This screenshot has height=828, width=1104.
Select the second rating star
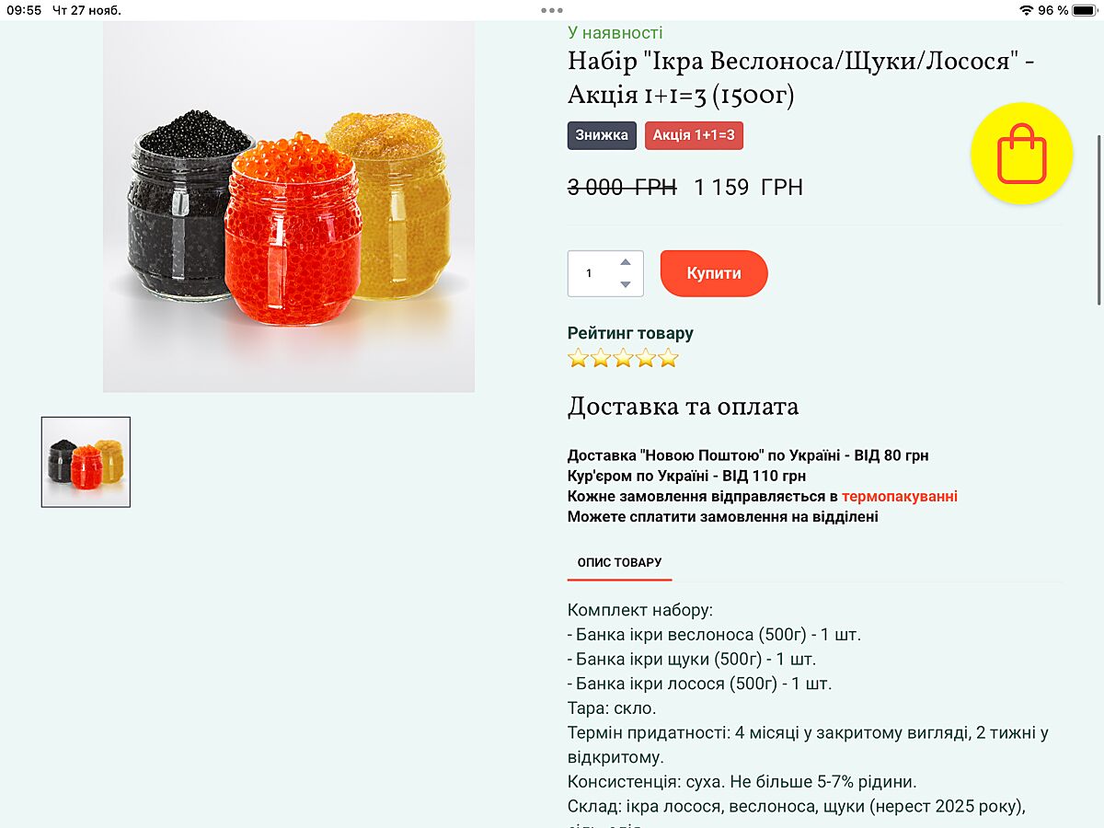(x=601, y=359)
